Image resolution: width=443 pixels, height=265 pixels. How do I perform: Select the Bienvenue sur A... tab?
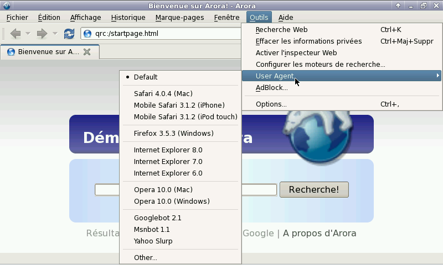point(50,52)
